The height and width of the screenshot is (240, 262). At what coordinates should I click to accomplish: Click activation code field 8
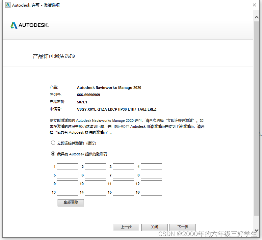(x=151, y=175)
